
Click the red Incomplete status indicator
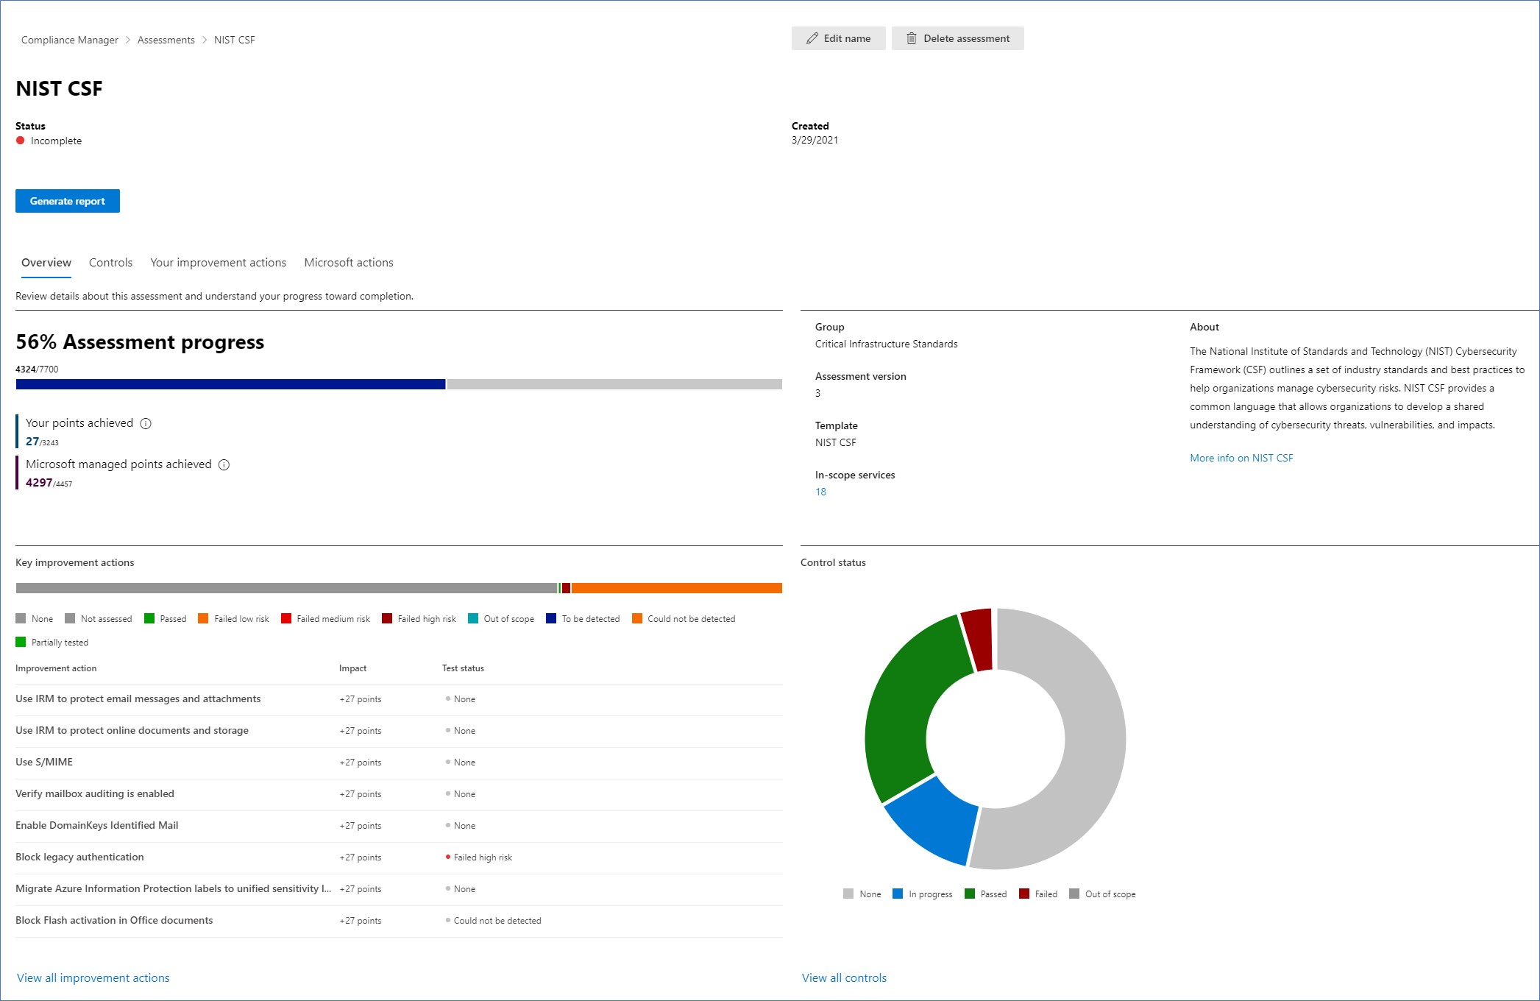20,141
